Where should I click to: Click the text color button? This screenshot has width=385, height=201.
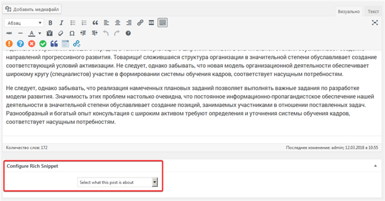[32, 33]
